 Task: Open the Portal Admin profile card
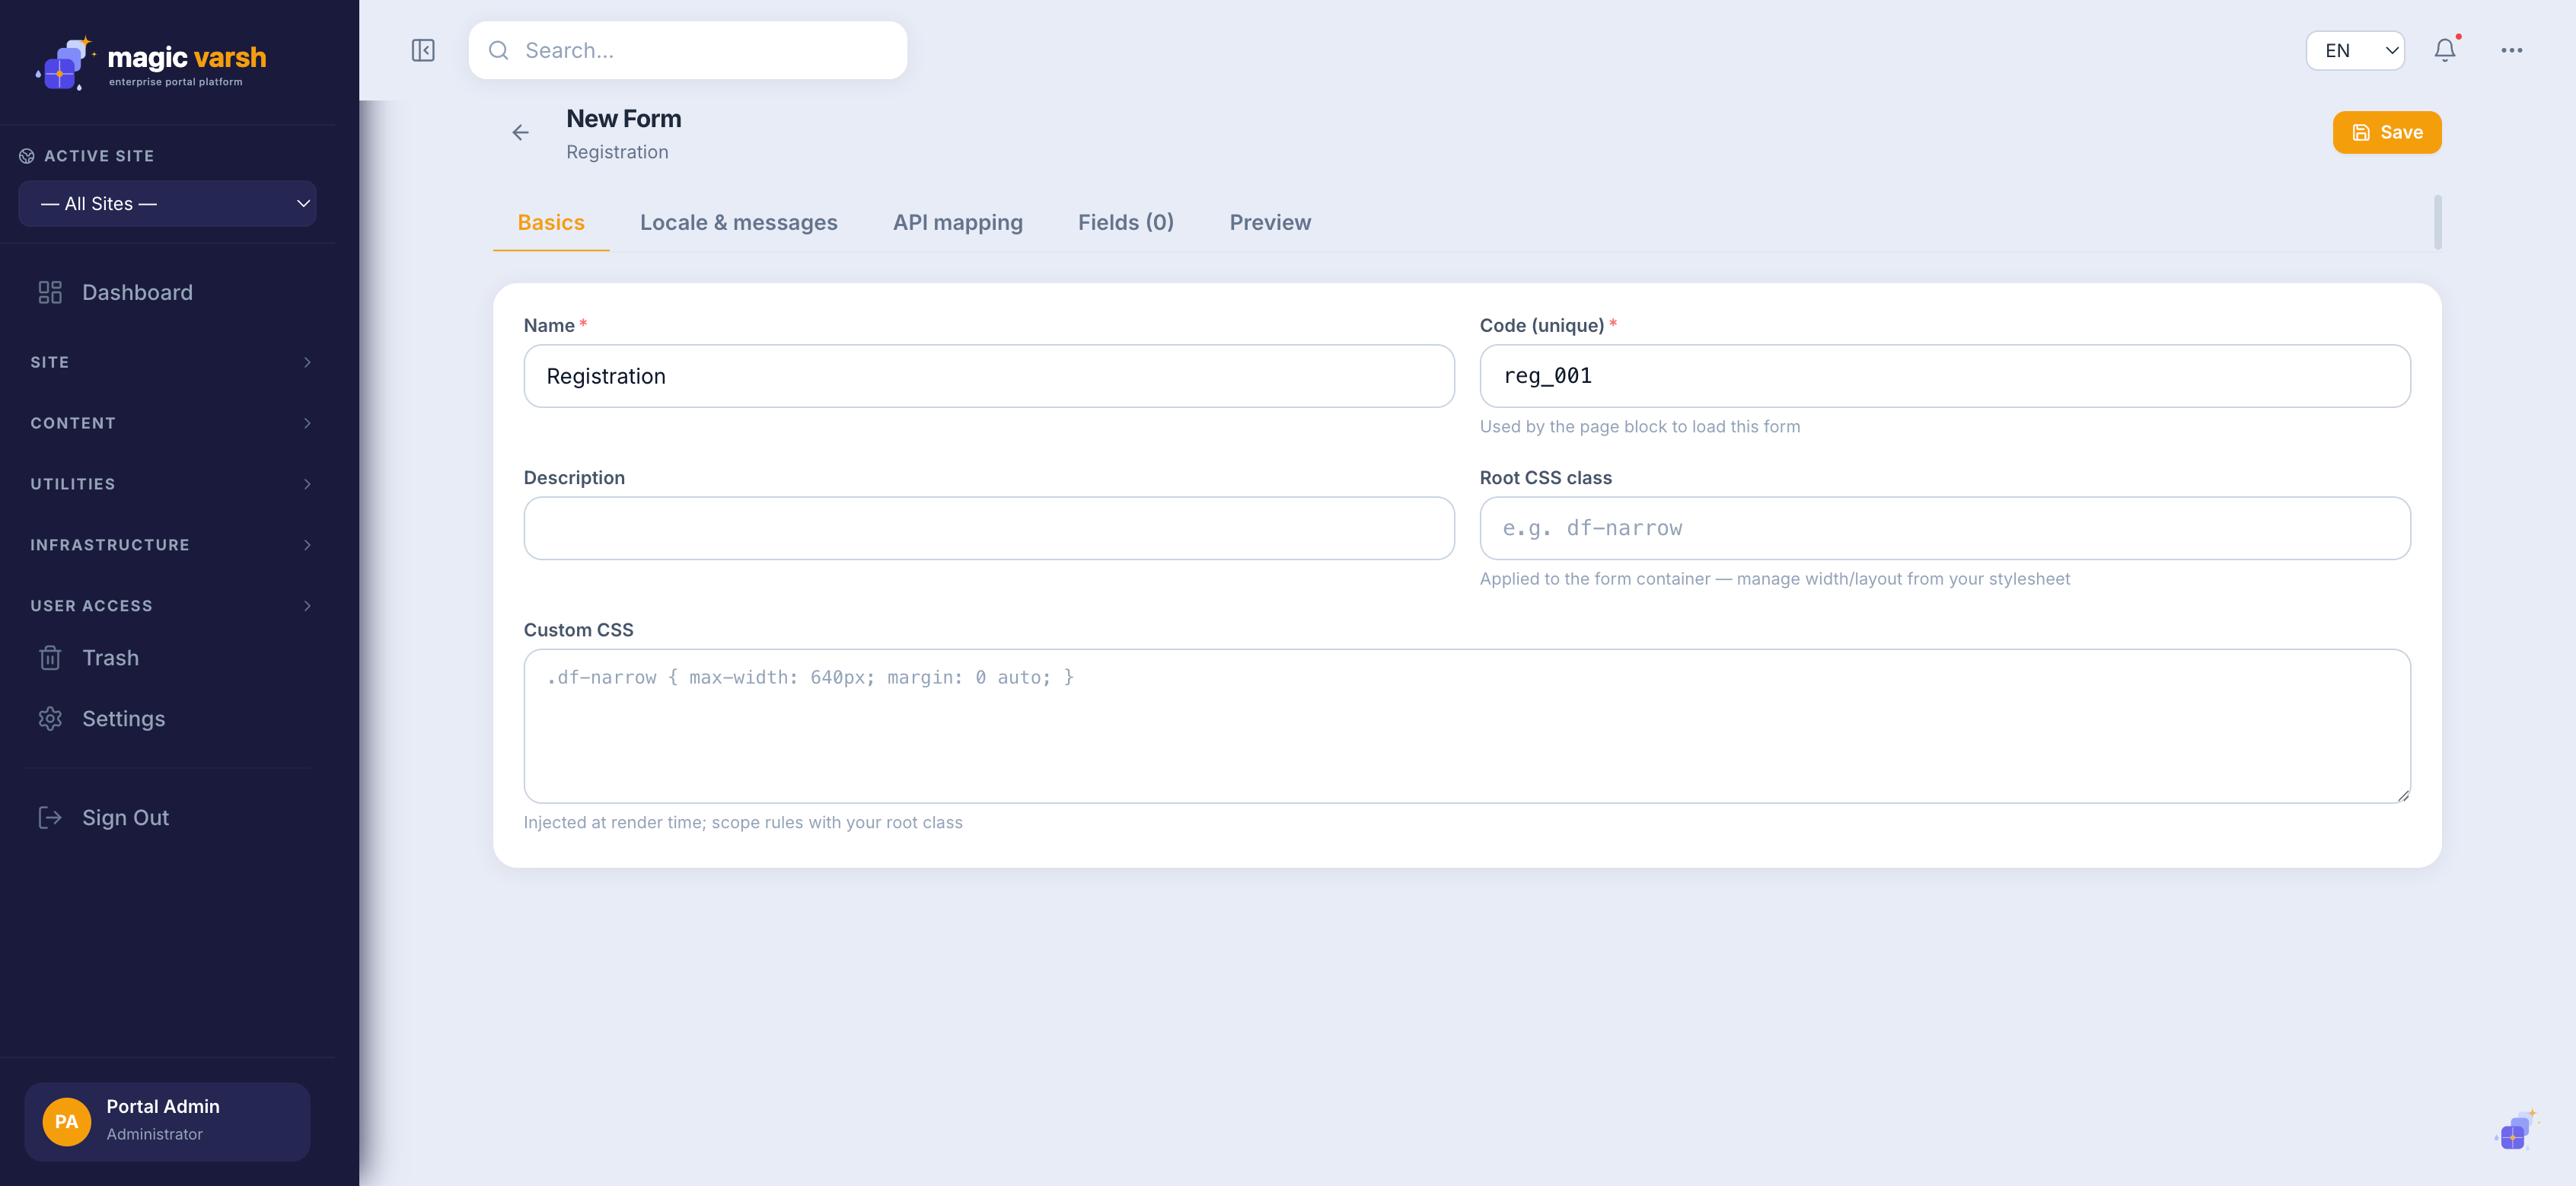pos(167,1122)
